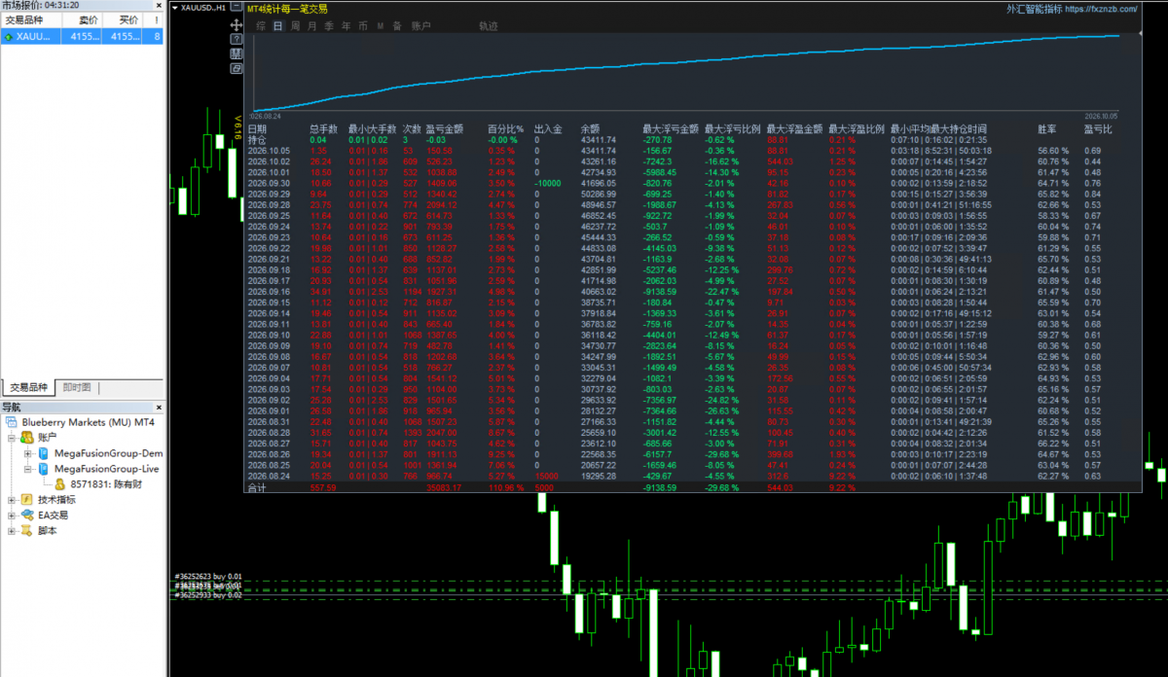Switch to the 即时图 tab
The height and width of the screenshot is (677, 1168).
click(76, 387)
